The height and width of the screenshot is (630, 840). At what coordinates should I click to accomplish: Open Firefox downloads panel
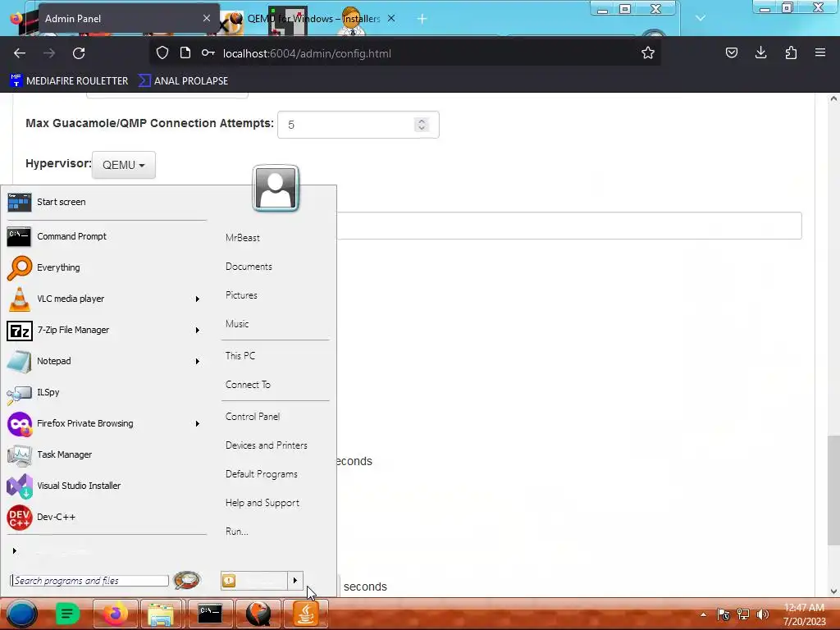[x=760, y=52]
